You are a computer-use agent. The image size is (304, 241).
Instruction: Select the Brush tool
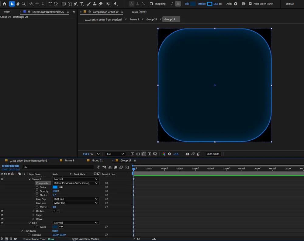[89, 4]
